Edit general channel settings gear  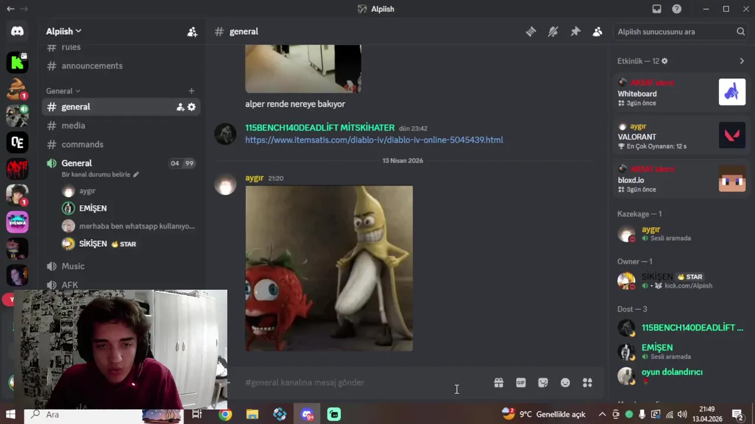click(x=192, y=107)
